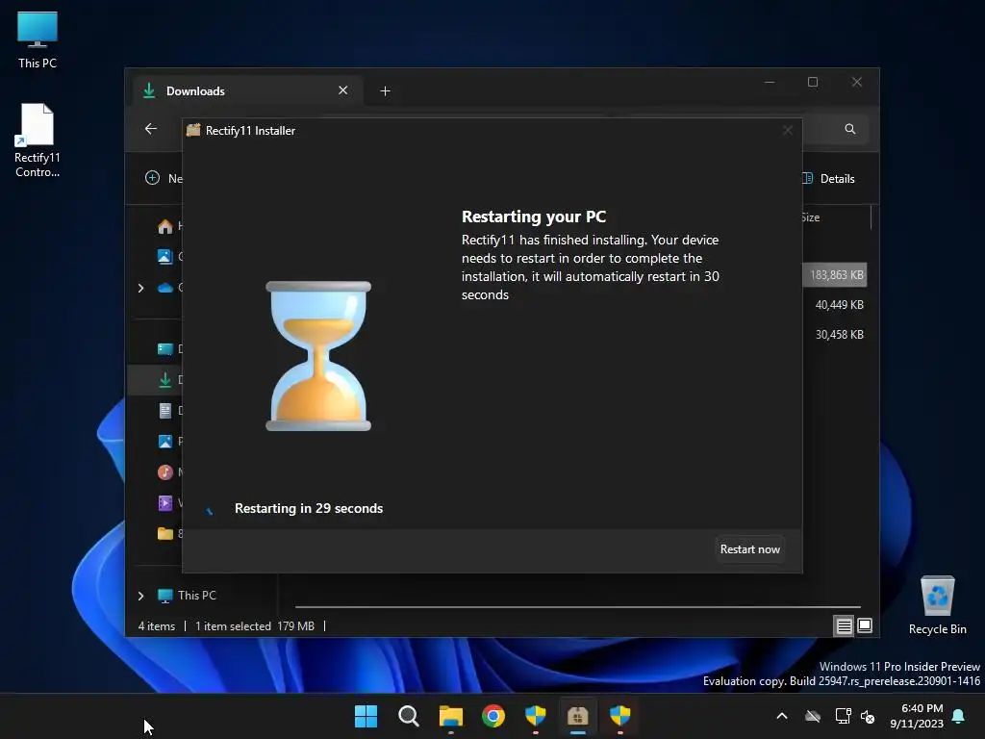Open Rectify11 Installer taskbar icon
This screenshot has height=739, width=985.
(577, 716)
